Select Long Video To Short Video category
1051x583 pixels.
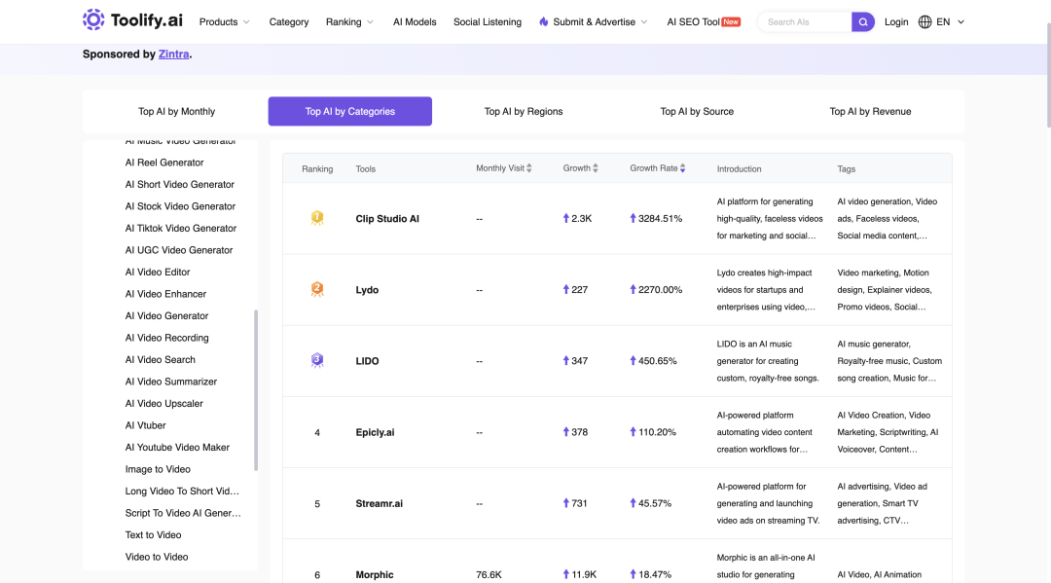tap(182, 492)
